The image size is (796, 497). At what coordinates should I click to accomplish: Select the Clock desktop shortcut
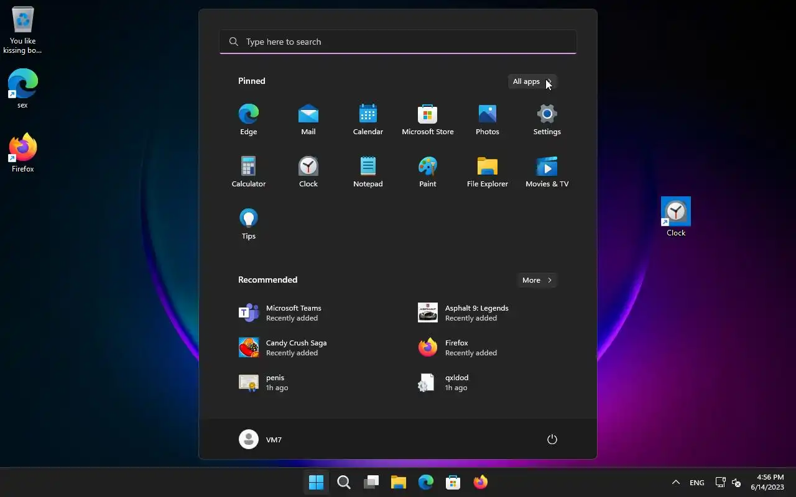click(676, 217)
